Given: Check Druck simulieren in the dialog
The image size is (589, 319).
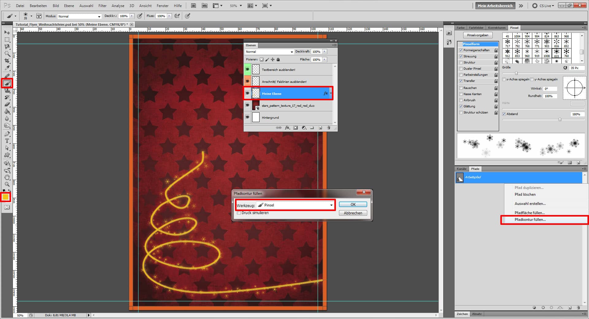Looking at the screenshot, I should point(239,213).
